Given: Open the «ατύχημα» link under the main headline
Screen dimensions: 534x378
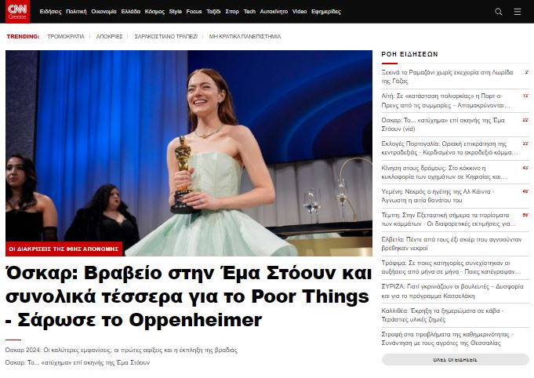Looking at the screenshot, I should [x=78, y=362].
